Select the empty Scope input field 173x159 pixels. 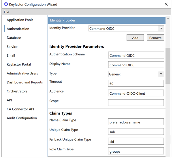click(136, 102)
